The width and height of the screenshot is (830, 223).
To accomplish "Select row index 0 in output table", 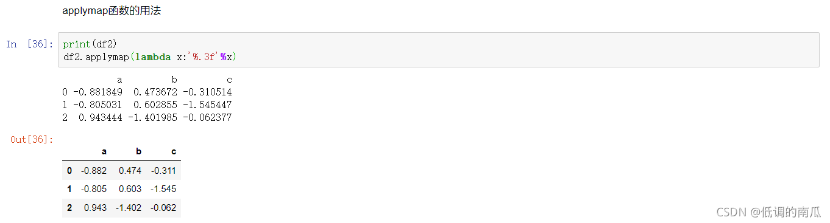I will tap(69, 171).
